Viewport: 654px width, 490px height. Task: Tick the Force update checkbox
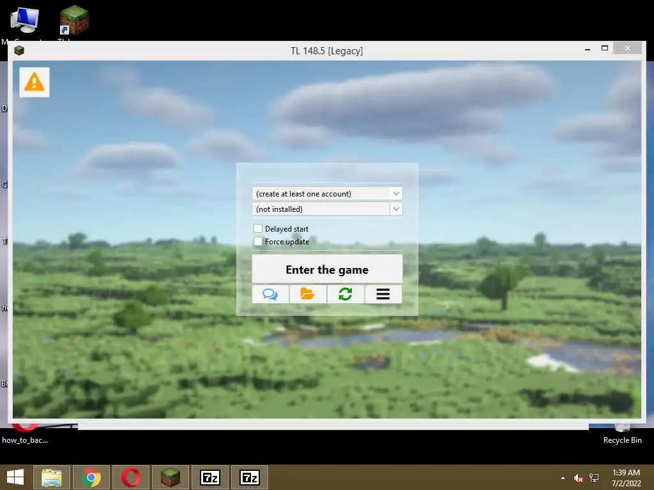click(x=258, y=241)
